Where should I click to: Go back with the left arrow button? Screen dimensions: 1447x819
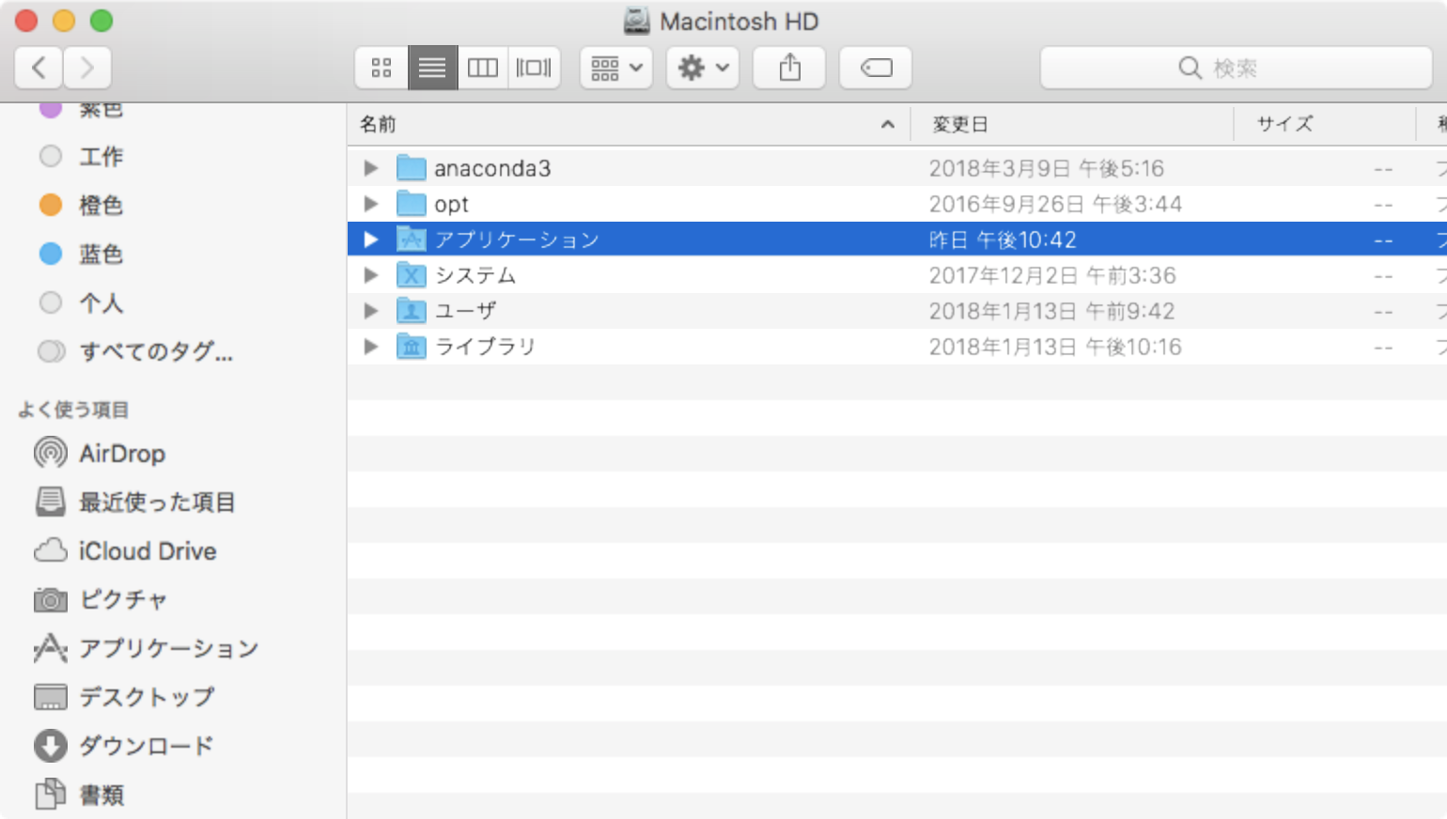[39, 68]
